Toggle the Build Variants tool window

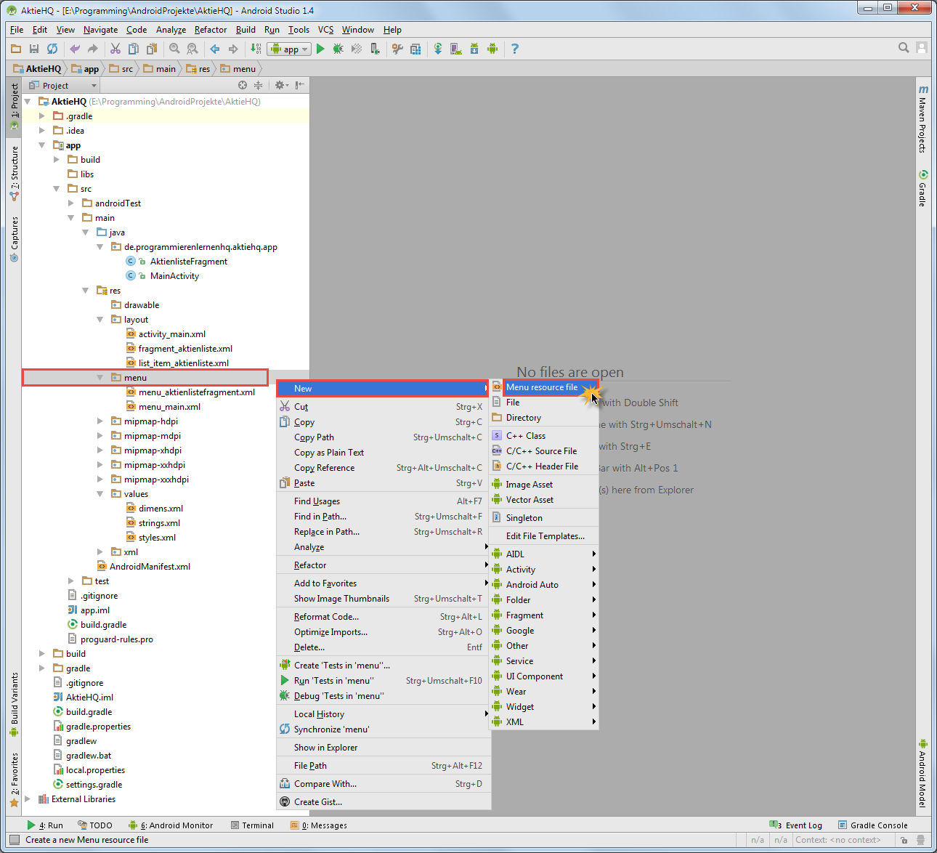(x=14, y=705)
